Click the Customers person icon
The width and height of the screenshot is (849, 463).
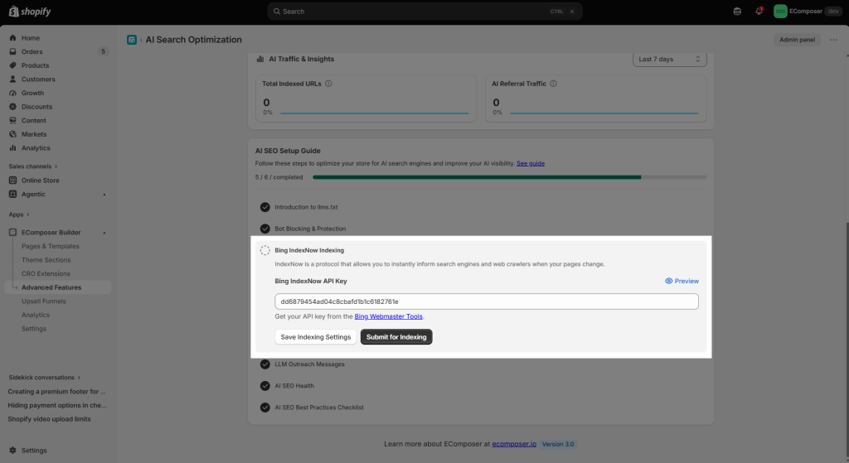click(x=13, y=79)
